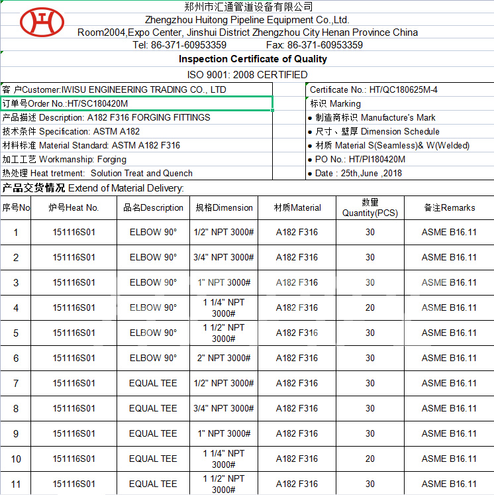Click the Inspection Certificate of Quality title
494x495 pixels.
(253, 59)
